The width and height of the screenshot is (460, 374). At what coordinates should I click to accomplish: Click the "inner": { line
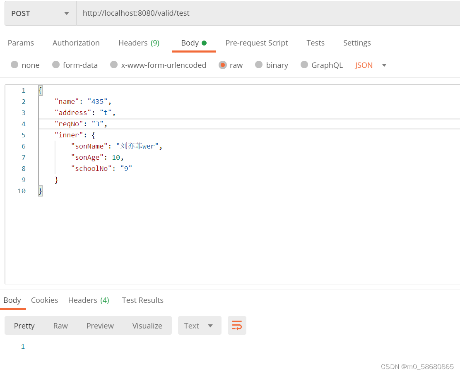[x=75, y=135]
